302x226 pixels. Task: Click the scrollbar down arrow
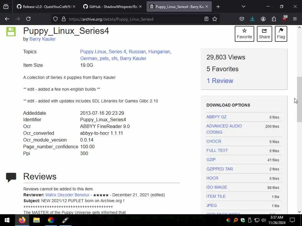[x=299, y=212]
